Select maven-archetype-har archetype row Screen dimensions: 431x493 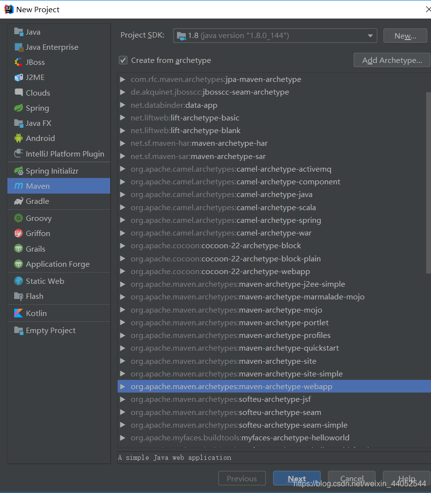point(274,143)
